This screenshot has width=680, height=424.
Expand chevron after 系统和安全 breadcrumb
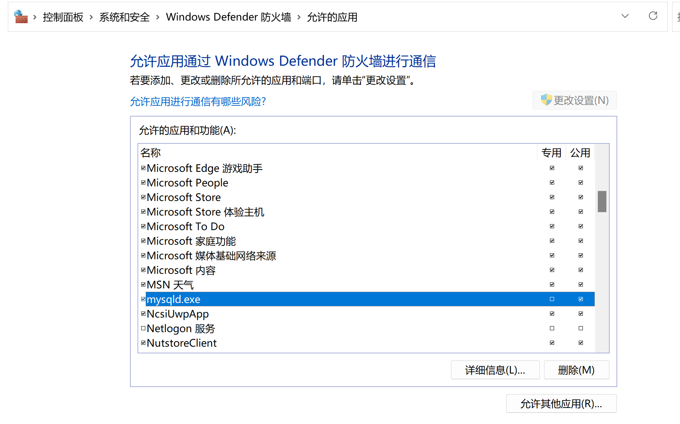pos(158,17)
